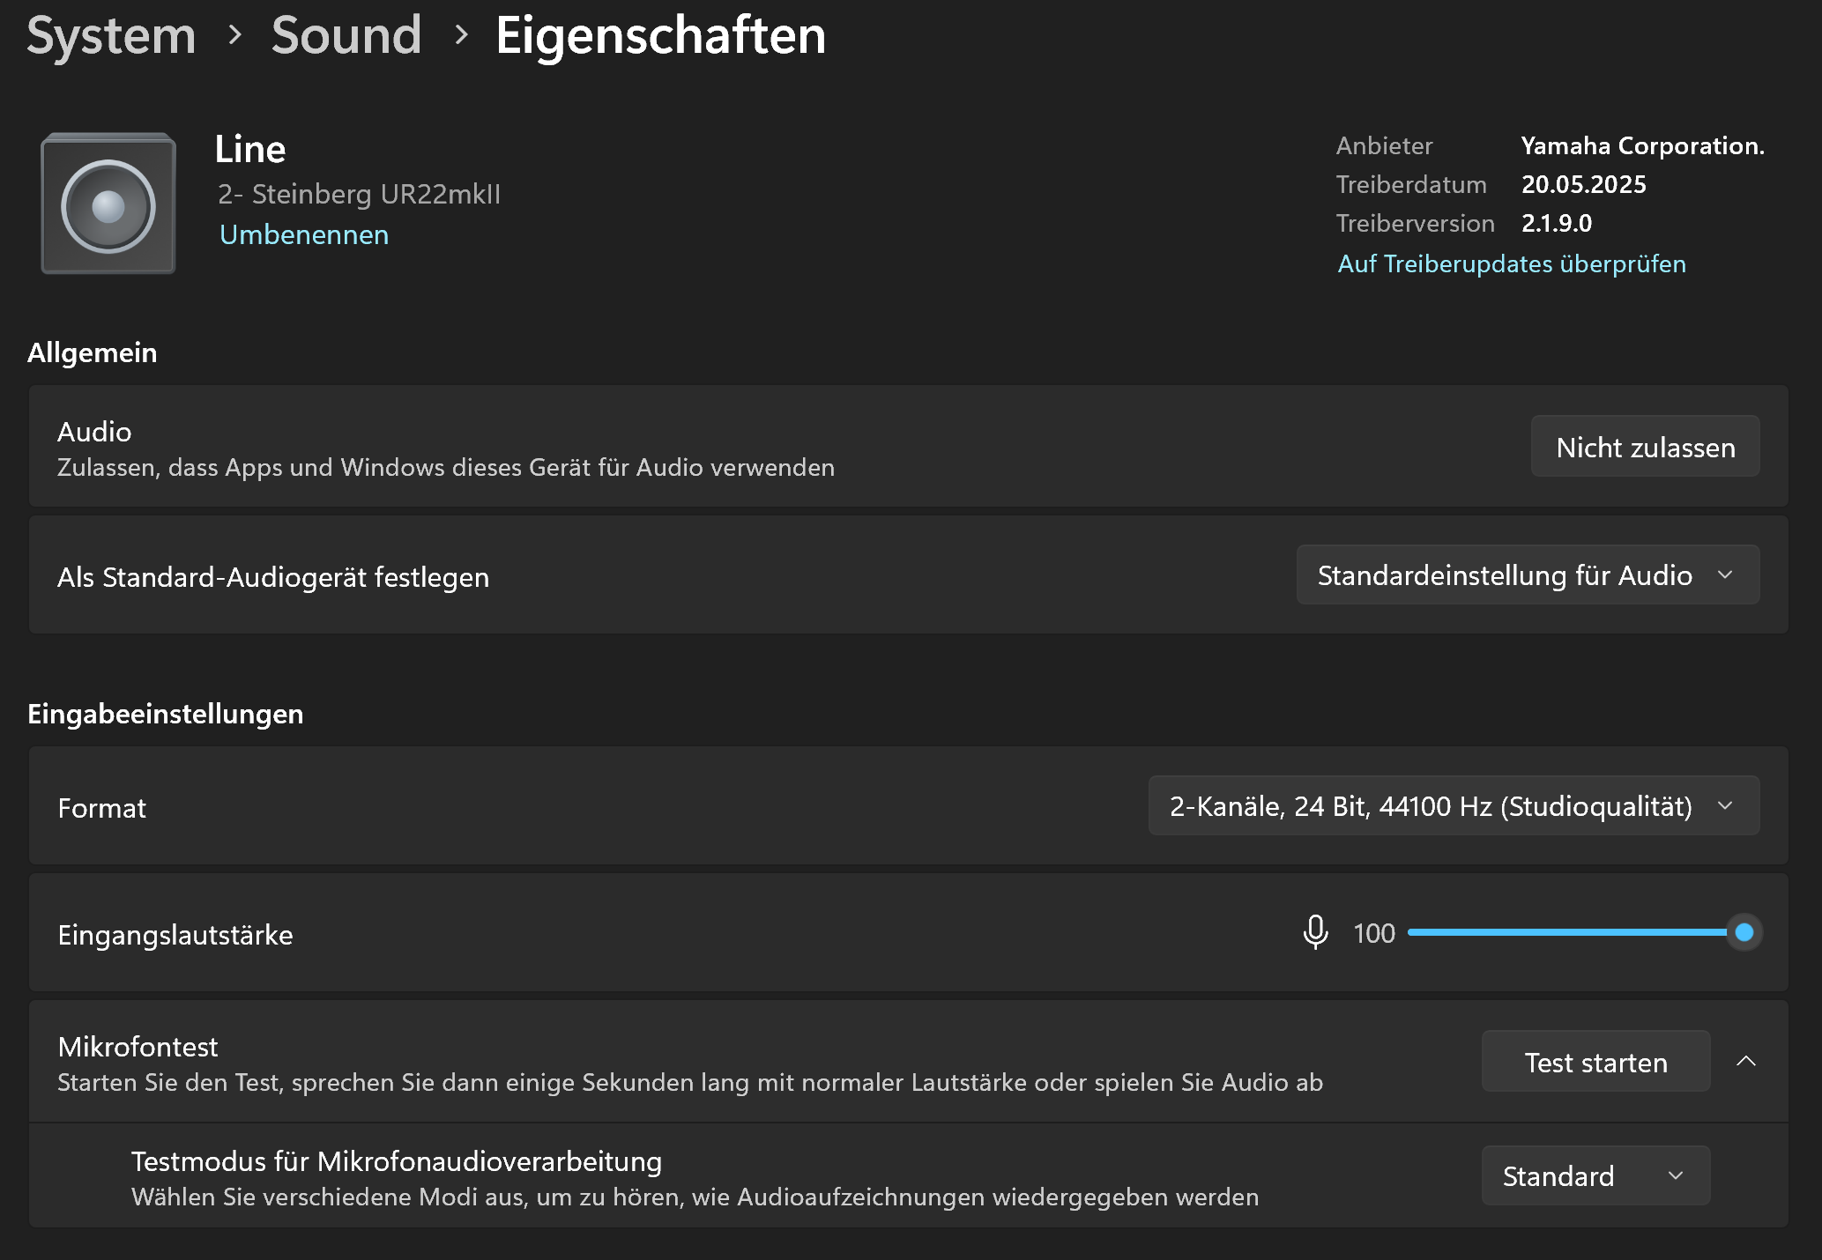Click the speaker device icon
Screen dimensions: 1822x1260
[108, 204]
